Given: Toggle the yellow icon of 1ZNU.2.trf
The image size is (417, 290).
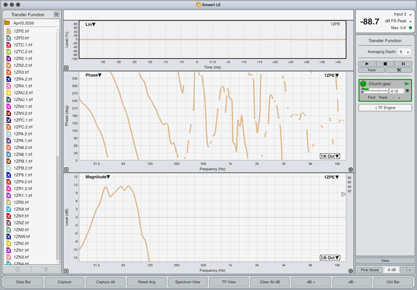Looking at the screenshot, I should [9, 93].
